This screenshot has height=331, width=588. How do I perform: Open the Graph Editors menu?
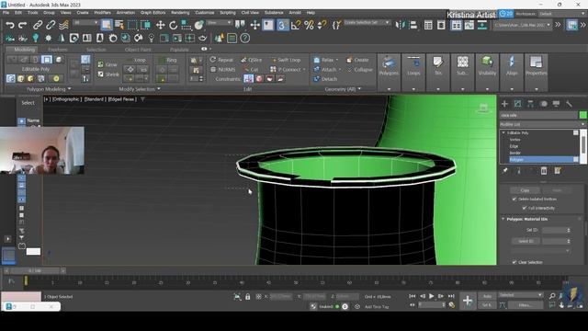[153, 12]
